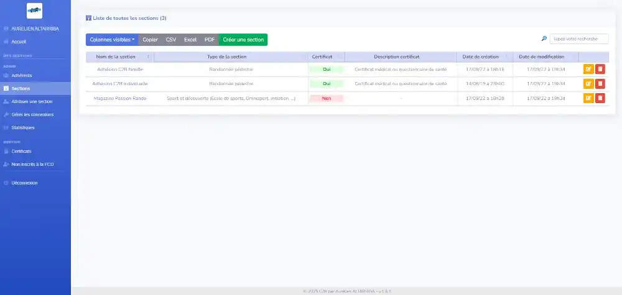622x295 pixels.
Task: Click the search magnifier icon
Action: [x=544, y=39]
